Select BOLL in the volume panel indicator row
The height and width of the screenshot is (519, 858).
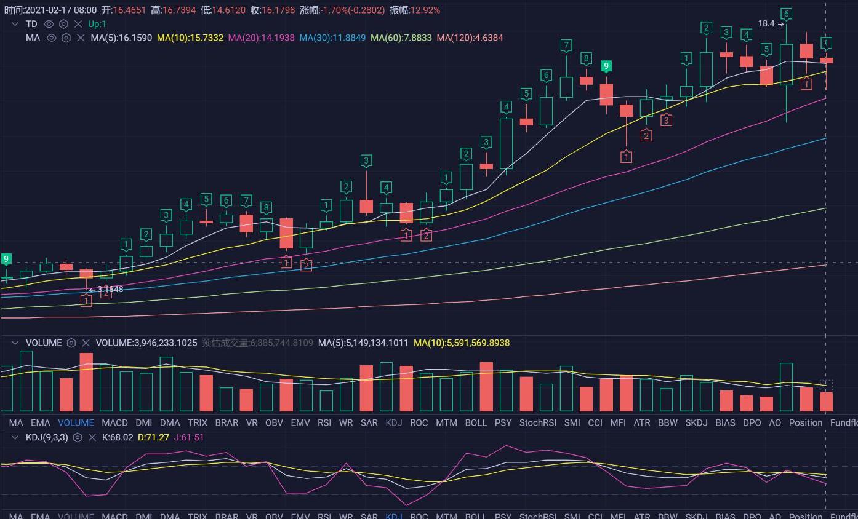(x=476, y=423)
